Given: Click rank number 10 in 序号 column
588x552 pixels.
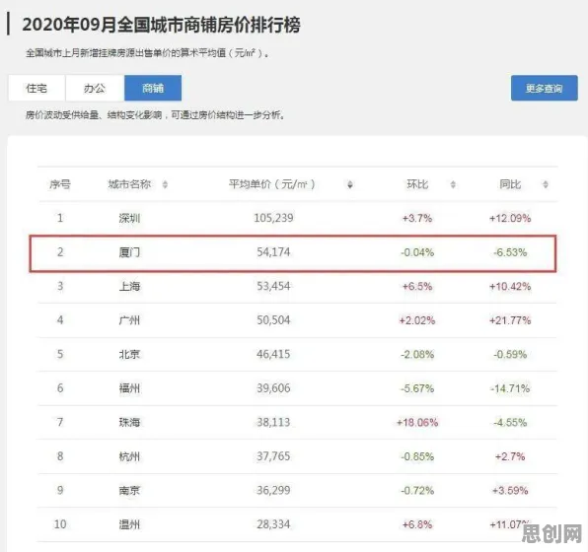Looking at the screenshot, I should tap(60, 524).
